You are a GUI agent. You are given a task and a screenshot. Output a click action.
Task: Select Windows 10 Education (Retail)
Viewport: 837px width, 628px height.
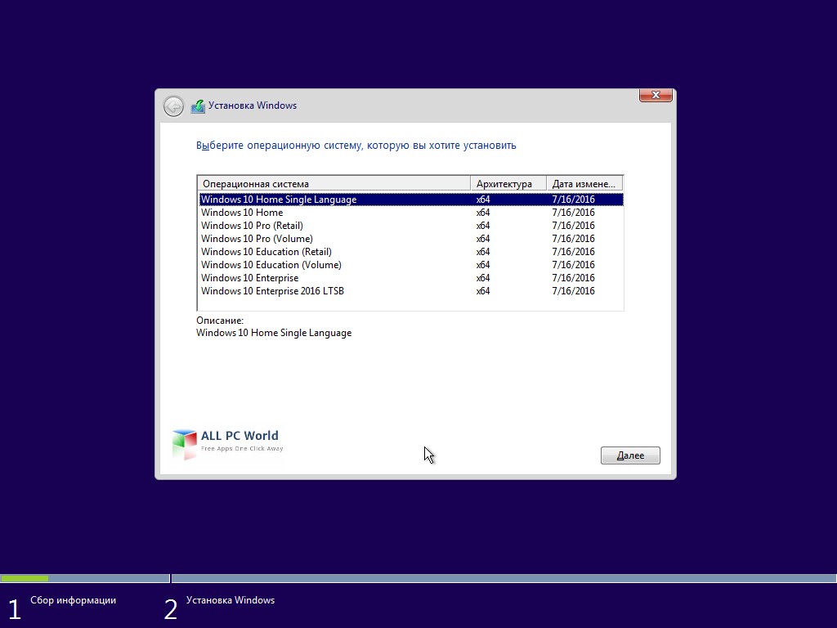411,252
